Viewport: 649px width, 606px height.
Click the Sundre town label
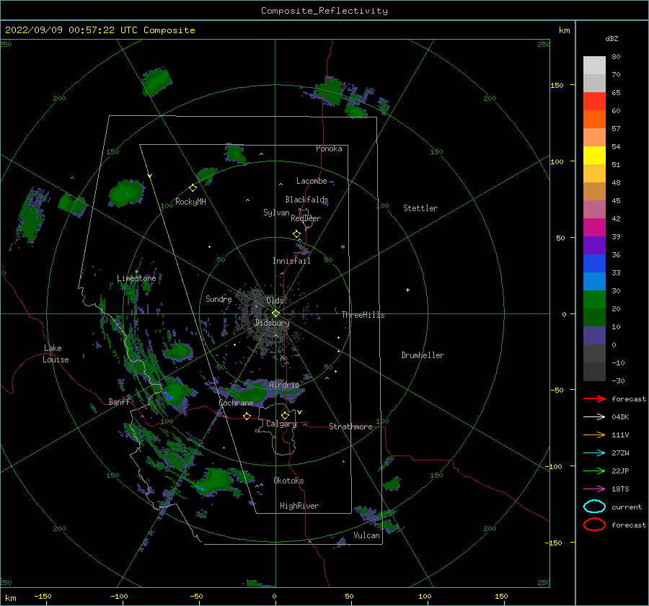(x=218, y=299)
